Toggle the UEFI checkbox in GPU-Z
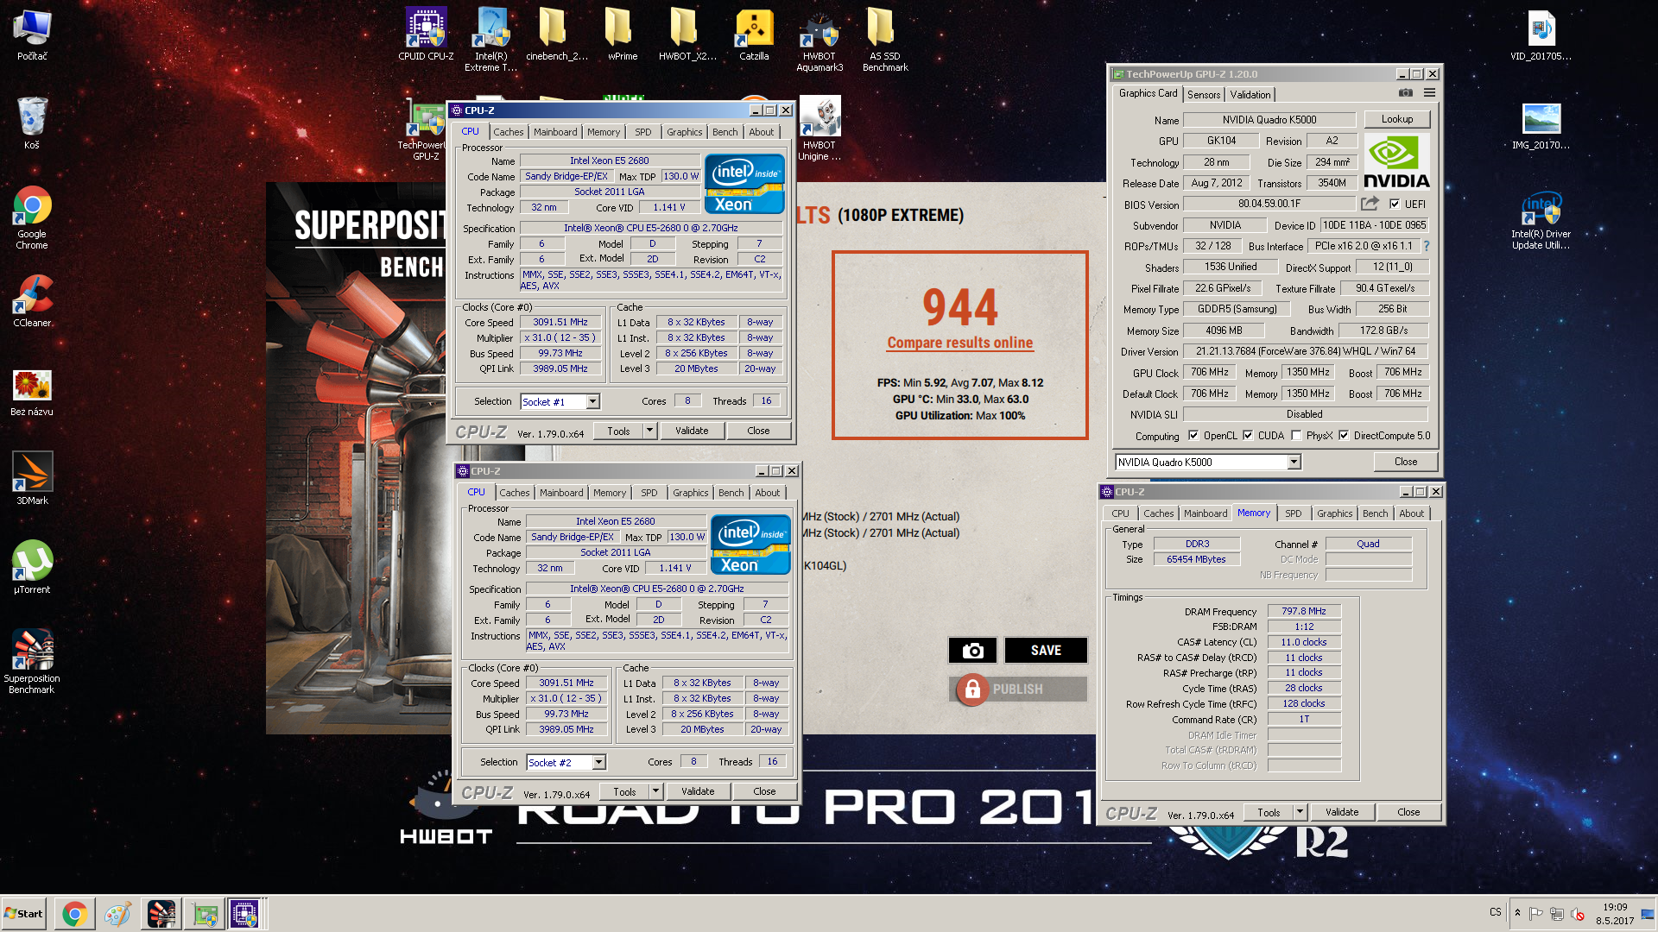This screenshot has height=932, width=1658. (1395, 205)
